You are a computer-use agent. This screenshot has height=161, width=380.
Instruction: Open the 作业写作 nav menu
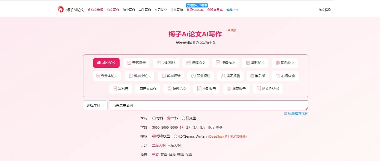point(129,10)
